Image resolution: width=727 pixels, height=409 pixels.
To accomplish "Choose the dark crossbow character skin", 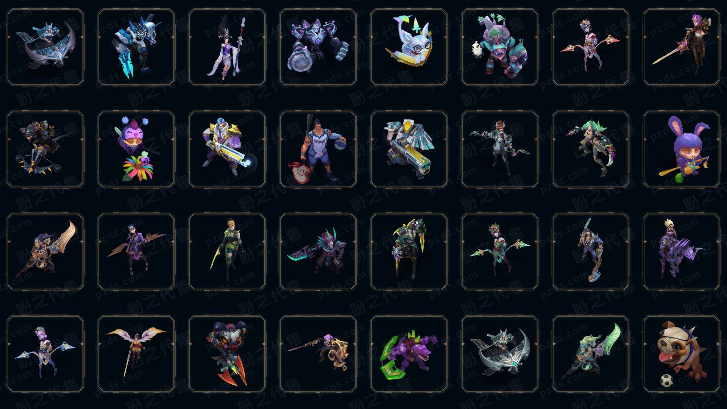I will point(45,149).
